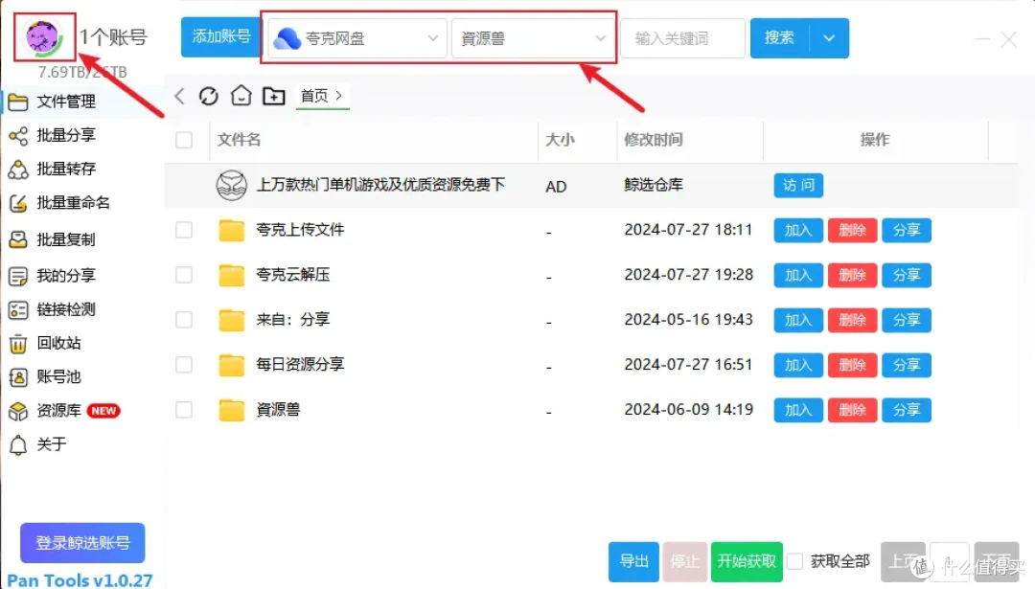Click the 文件管理 folder icon
The height and width of the screenshot is (589, 1035).
point(18,102)
